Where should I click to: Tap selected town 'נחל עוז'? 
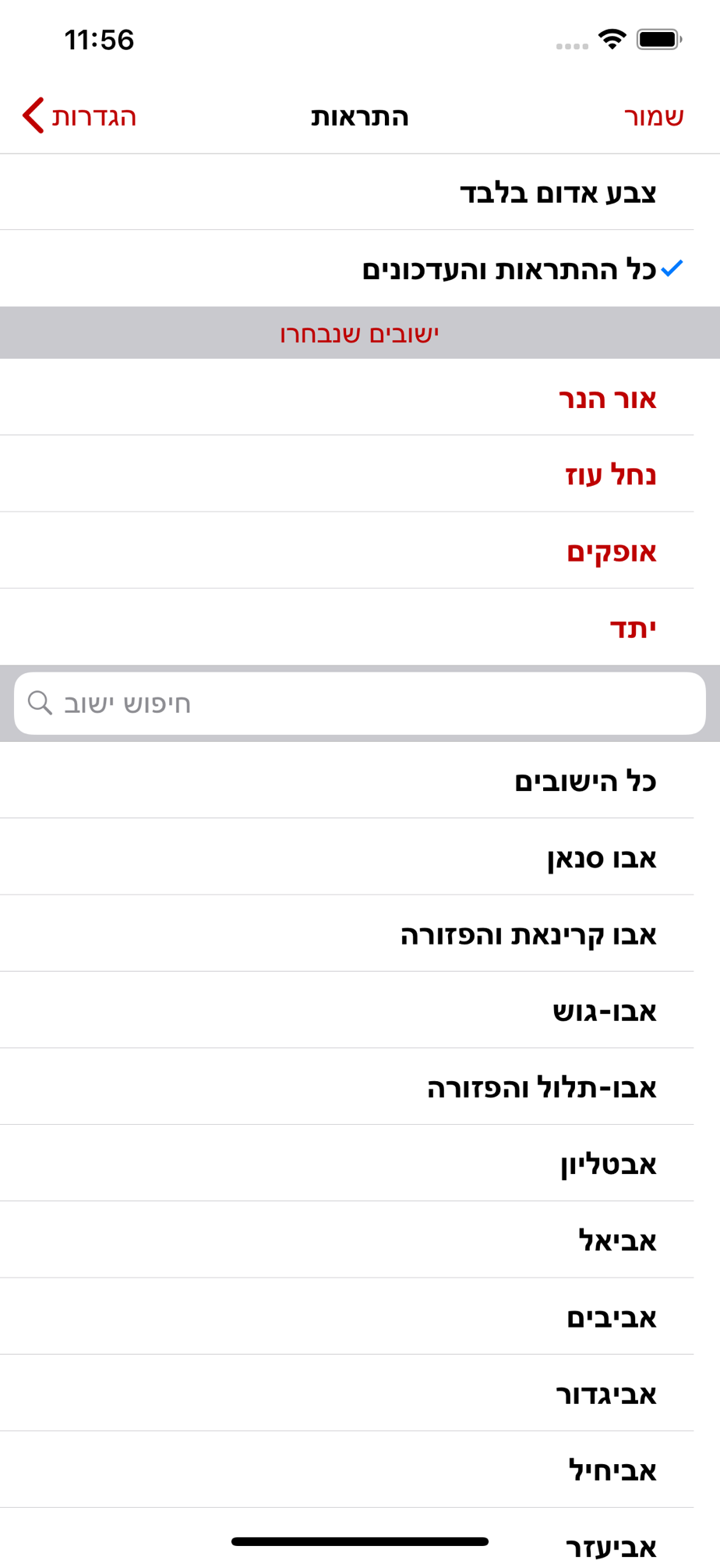click(x=610, y=474)
